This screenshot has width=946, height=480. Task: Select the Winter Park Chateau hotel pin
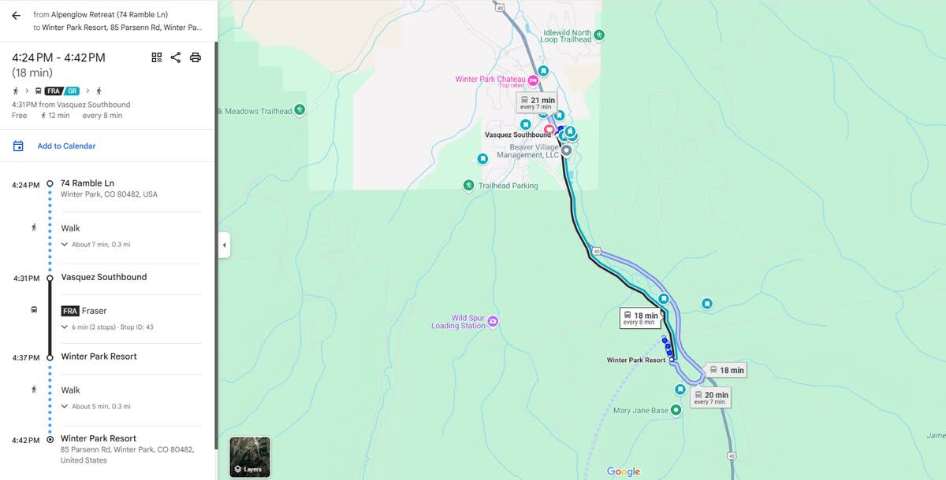click(533, 79)
